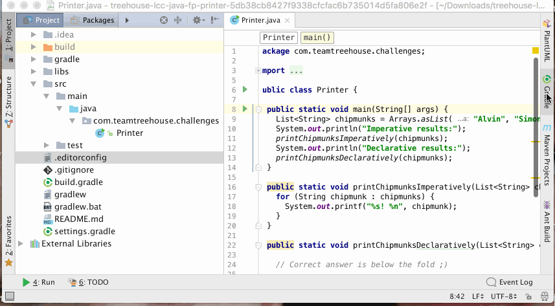Open the Run tool window
555x306 pixels.
click(x=38, y=282)
